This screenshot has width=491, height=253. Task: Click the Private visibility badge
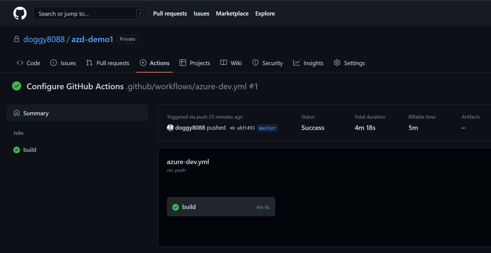[x=128, y=39]
